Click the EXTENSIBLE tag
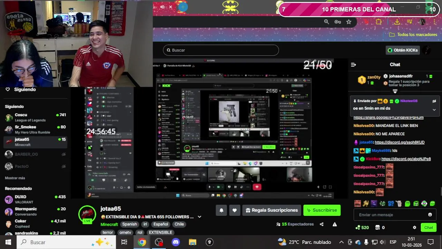The image size is (442, 249). [x=161, y=232]
